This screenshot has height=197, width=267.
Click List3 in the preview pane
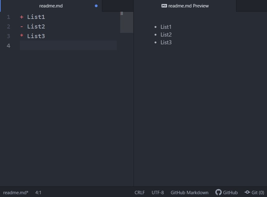click(x=166, y=42)
